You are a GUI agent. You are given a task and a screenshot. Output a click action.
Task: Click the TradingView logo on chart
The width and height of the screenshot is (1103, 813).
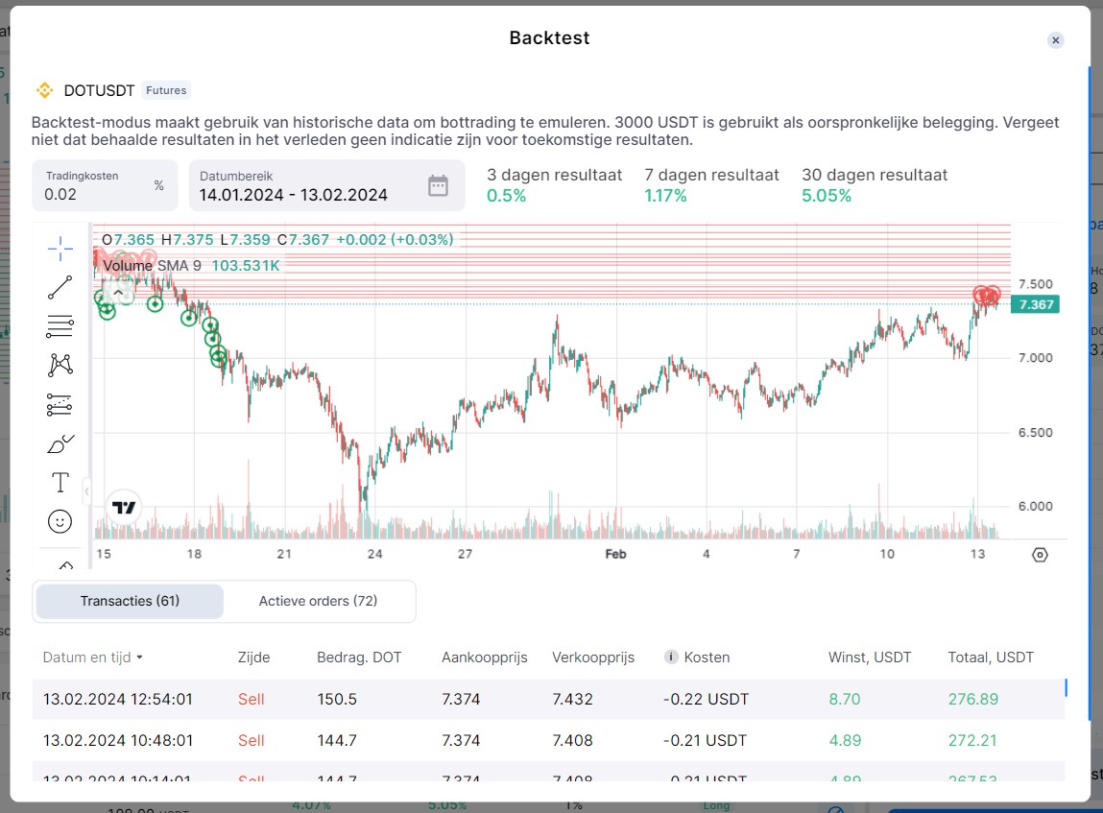124,508
